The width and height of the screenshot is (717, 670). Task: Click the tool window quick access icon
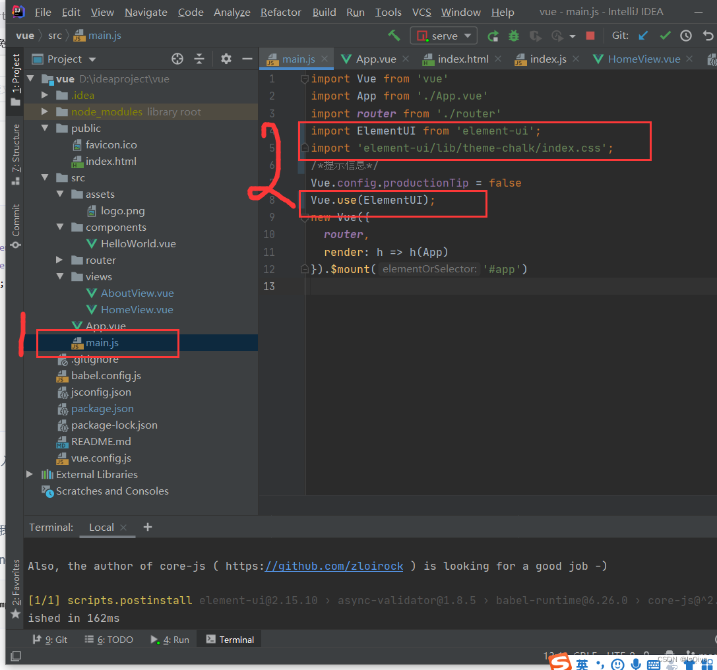(x=16, y=656)
